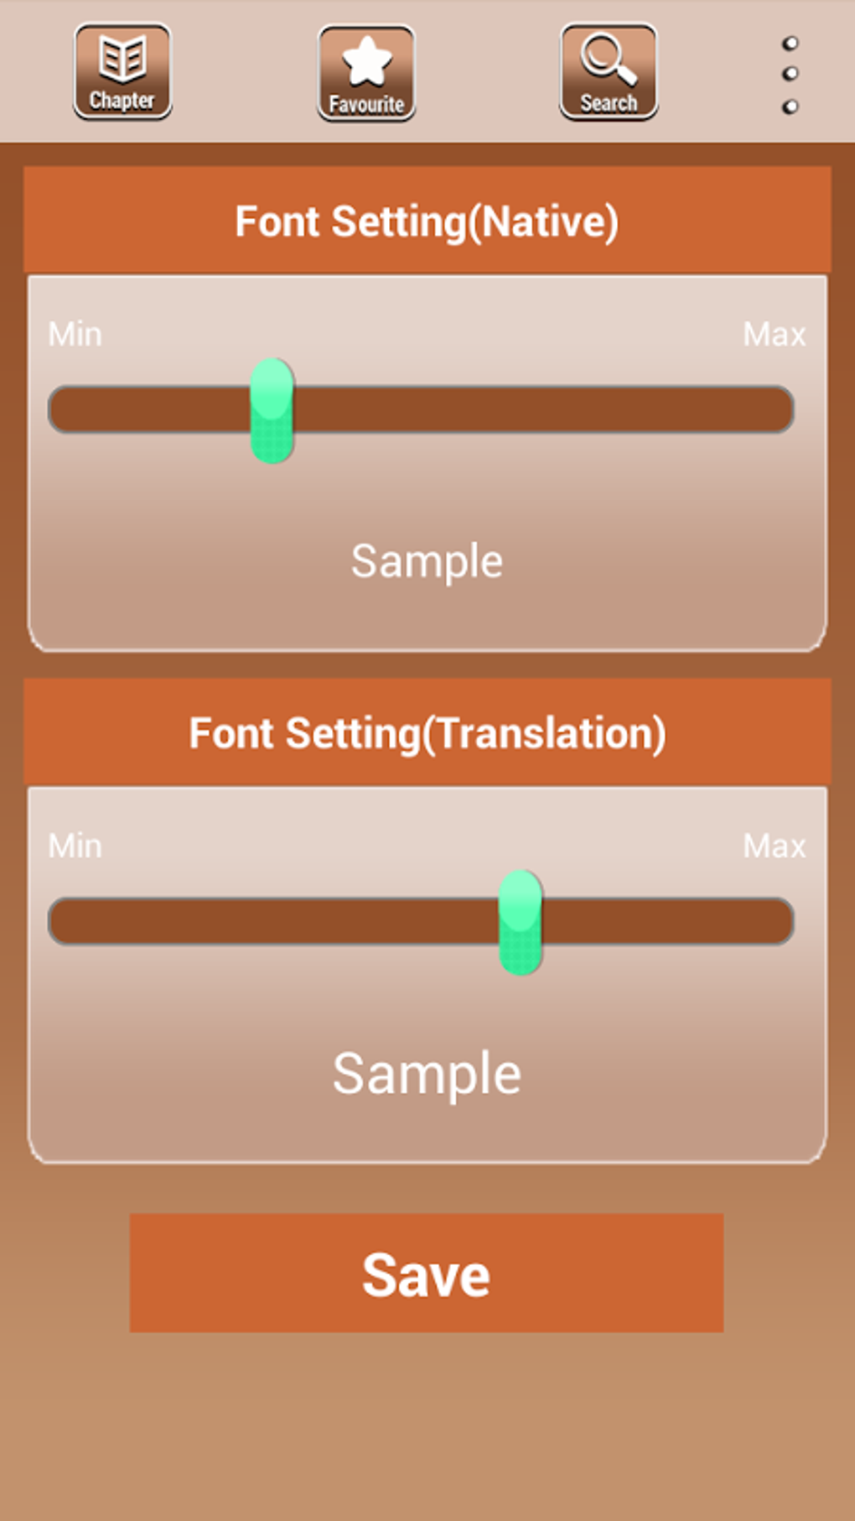This screenshot has width=855, height=1521.
Task: Open the Favourite star icon
Action: 366,73
